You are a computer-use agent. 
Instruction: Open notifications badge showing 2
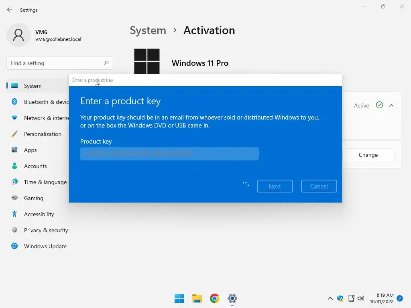point(400,298)
